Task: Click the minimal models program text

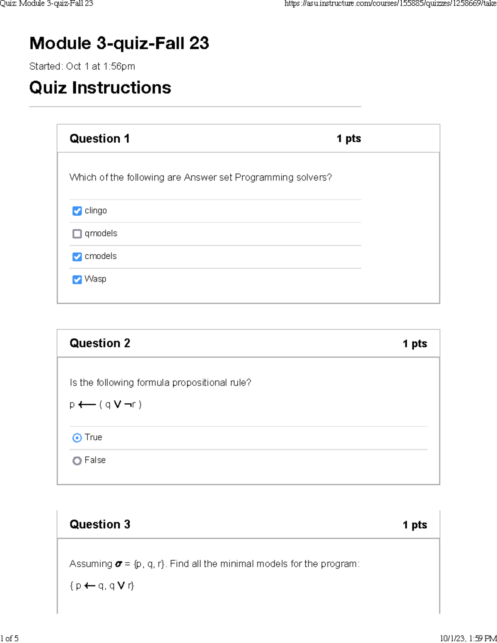Action: coord(102,585)
